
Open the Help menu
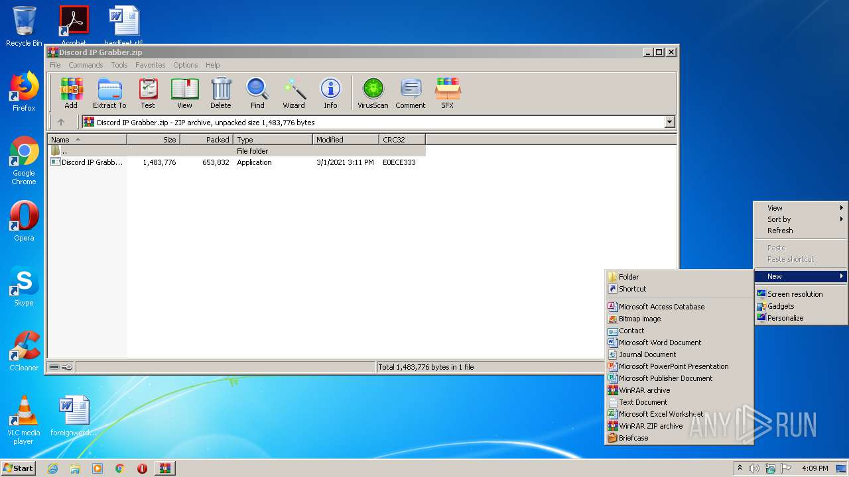click(212, 65)
